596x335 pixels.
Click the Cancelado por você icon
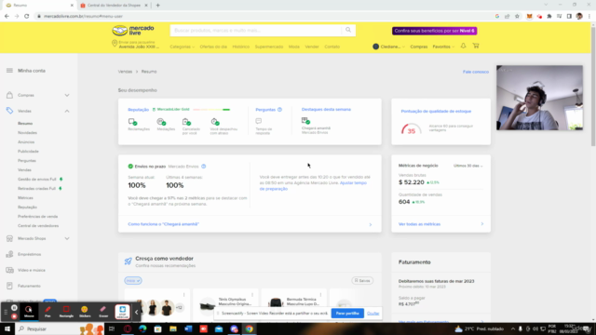click(x=186, y=122)
